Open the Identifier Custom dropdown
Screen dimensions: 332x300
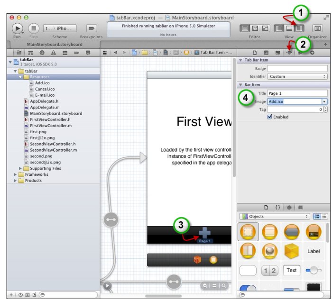[297, 76]
